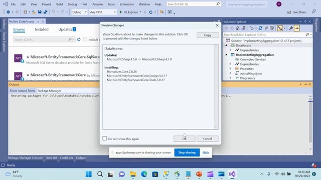Viewport: 321px width, 180px height.
Task: Open IIS Express dropdown arrow
Action: point(140,12)
